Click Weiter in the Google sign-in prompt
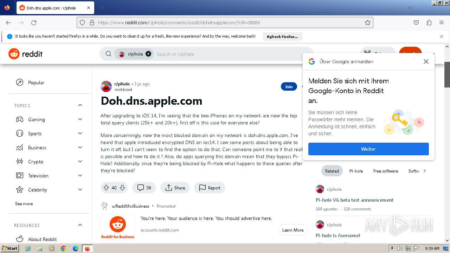 tap(368, 149)
